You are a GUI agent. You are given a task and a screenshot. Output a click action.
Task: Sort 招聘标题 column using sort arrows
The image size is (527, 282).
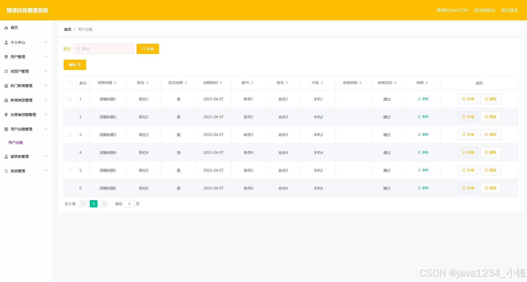coord(115,83)
